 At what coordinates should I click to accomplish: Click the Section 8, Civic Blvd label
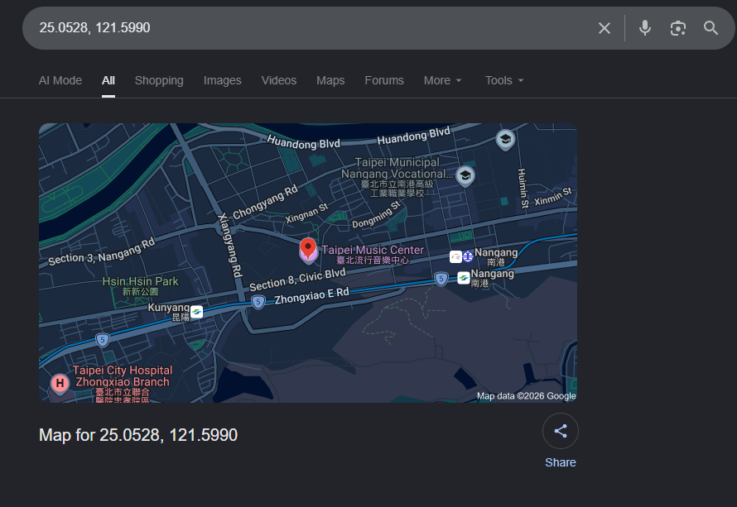(x=297, y=280)
